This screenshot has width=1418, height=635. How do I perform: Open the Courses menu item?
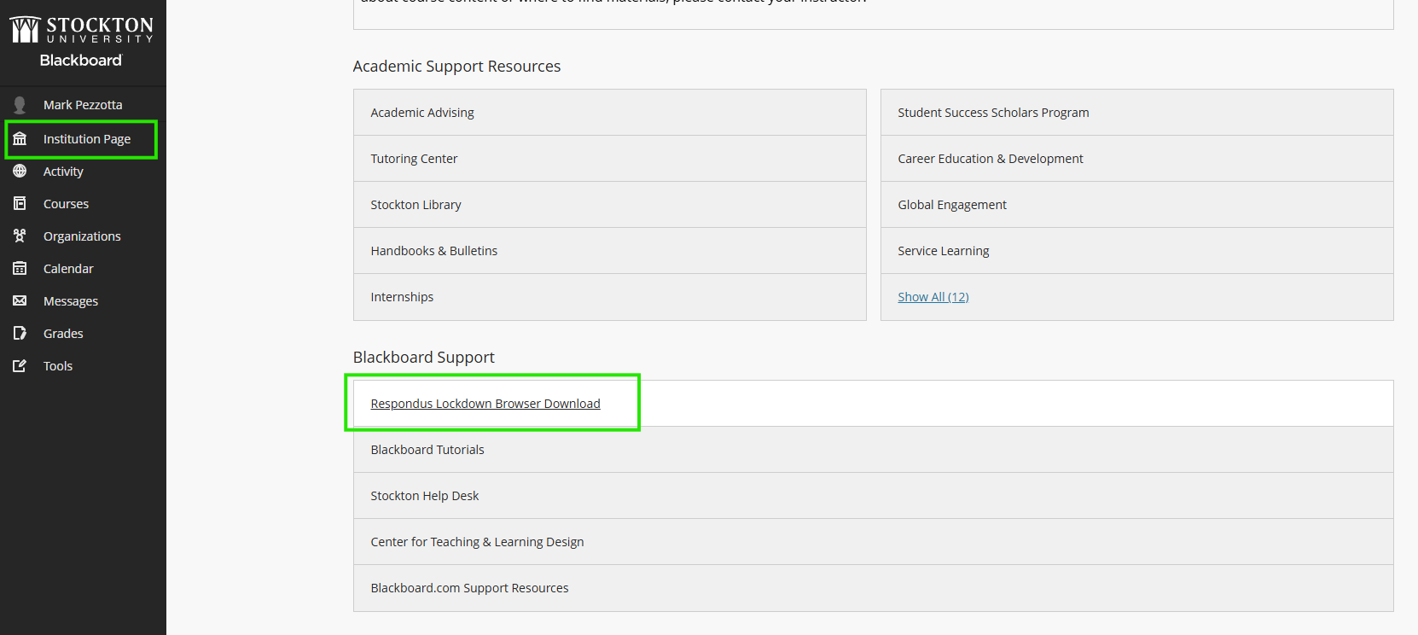pos(83,204)
